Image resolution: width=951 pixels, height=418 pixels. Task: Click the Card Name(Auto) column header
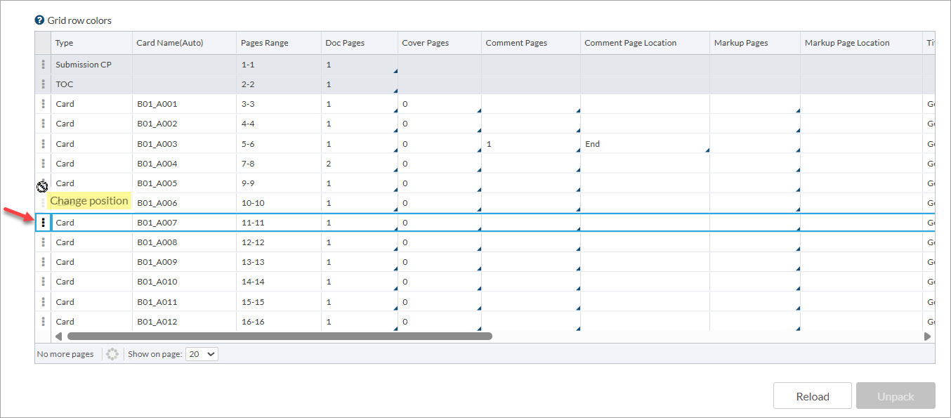pyautogui.click(x=184, y=43)
